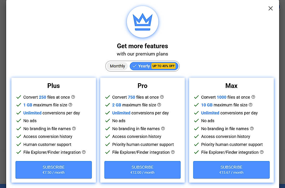Click help icon on Max no branding feature
The image size is (285, 188).
click(x=252, y=129)
